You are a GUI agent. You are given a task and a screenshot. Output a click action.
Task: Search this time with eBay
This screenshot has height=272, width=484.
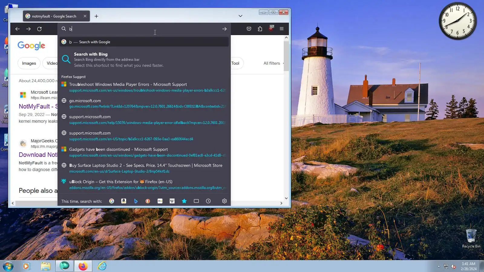[x=160, y=201]
